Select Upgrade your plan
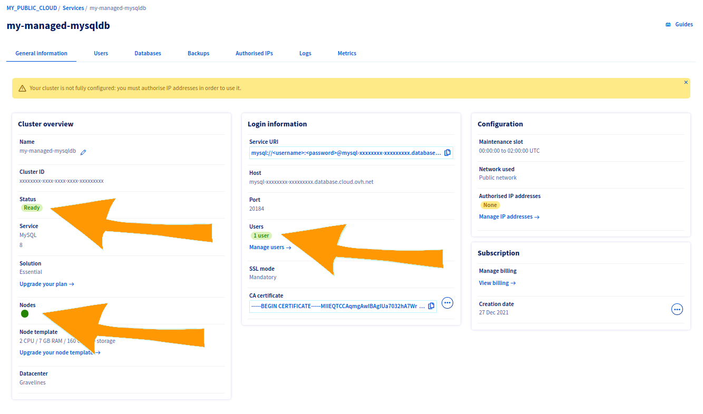This screenshot has height=414, width=703. [44, 284]
